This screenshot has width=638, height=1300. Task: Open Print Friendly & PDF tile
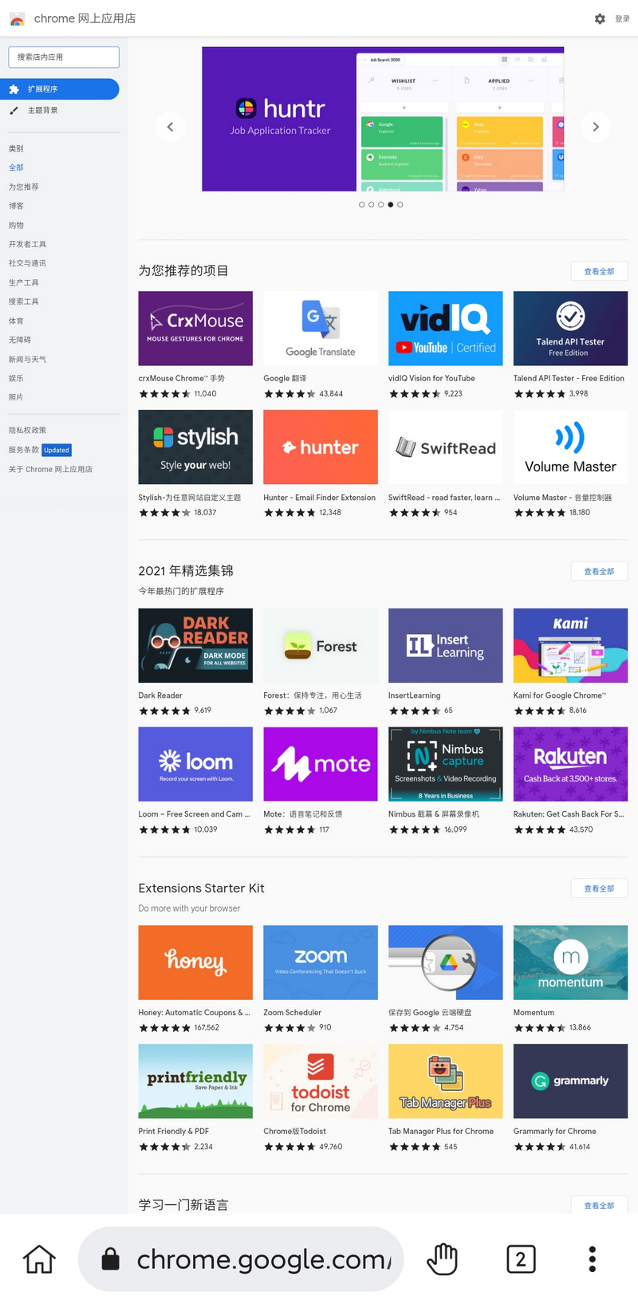(x=195, y=1098)
